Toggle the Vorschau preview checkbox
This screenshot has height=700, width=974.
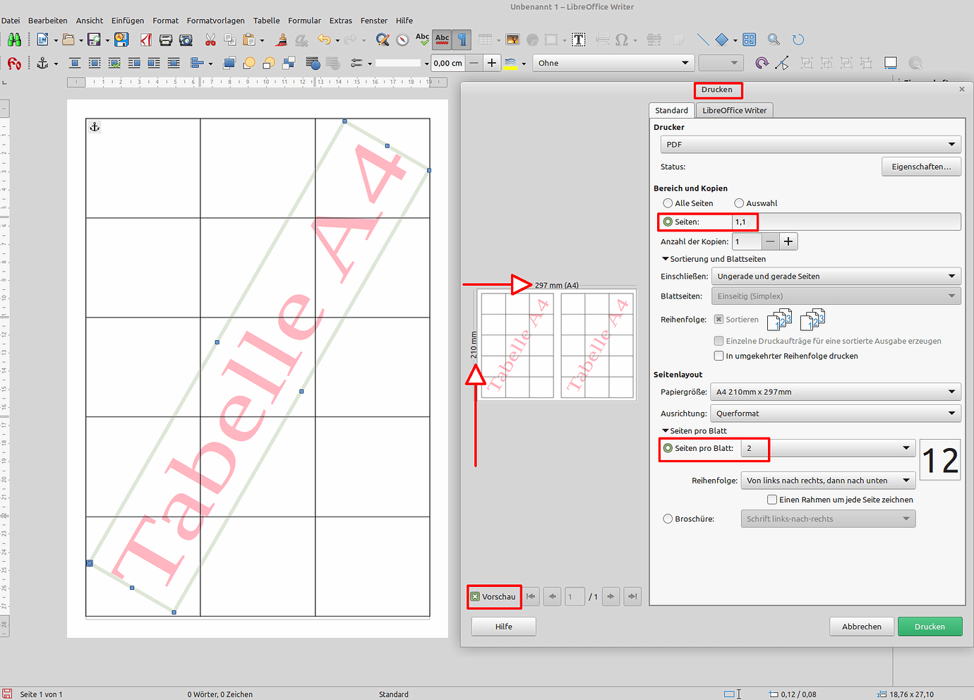pyautogui.click(x=475, y=596)
